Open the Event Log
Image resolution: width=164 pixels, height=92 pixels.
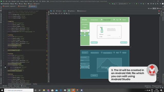(x=148, y=86)
